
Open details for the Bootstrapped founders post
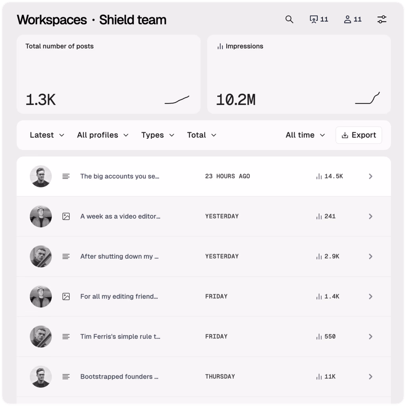(371, 376)
